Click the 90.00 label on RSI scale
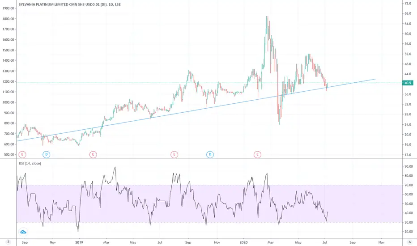Image resolution: width=417 pixels, height=246 pixels. point(409,166)
